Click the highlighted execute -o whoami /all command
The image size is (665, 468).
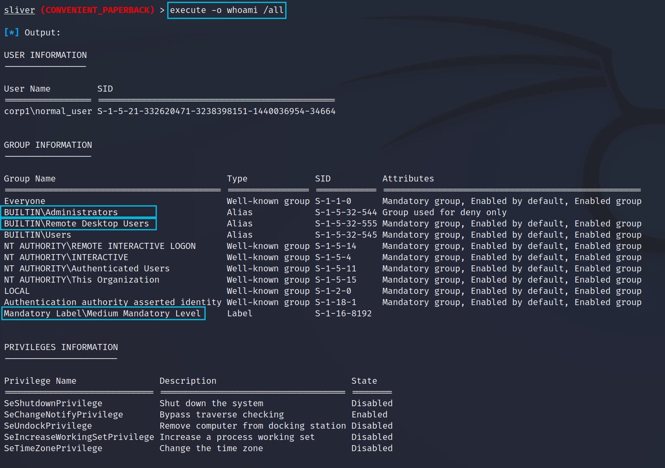click(x=226, y=10)
